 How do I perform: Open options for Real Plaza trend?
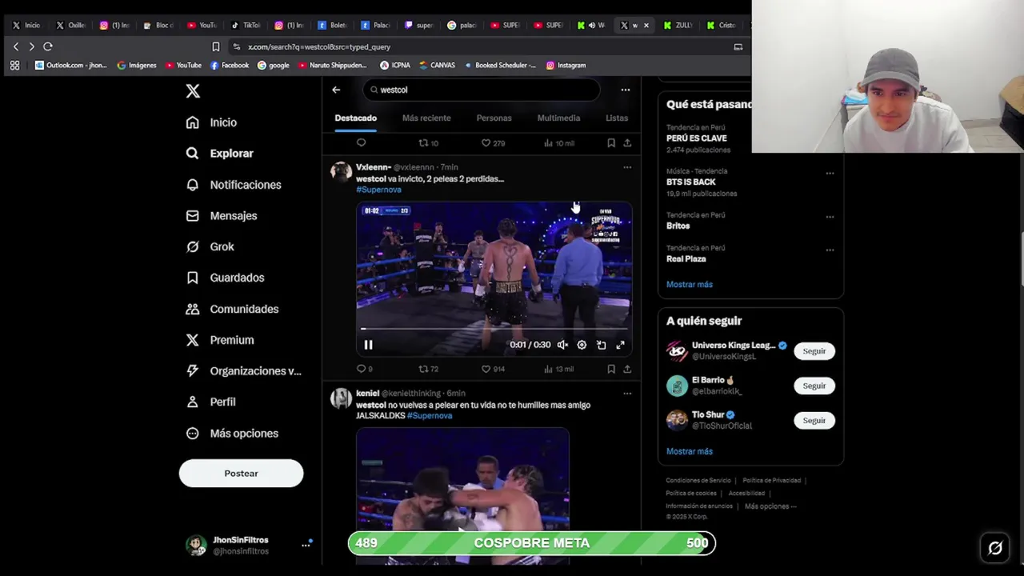830,250
